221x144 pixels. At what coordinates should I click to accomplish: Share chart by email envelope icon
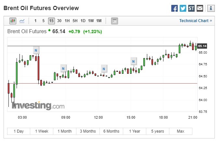200,8
